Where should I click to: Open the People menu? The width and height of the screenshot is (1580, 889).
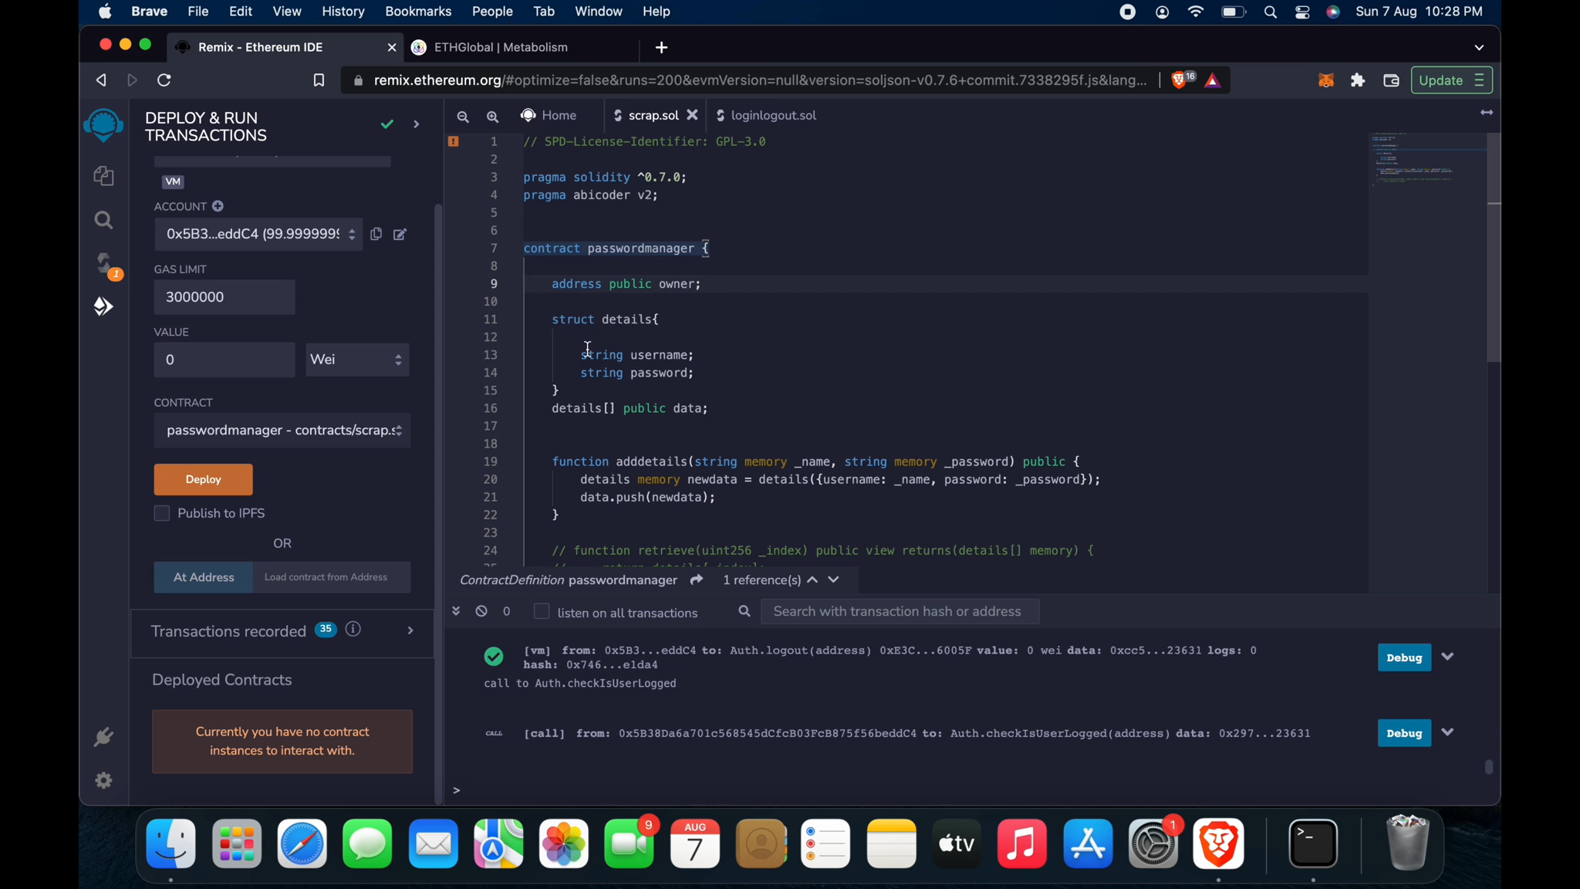pyautogui.click(x=492, y=12)
